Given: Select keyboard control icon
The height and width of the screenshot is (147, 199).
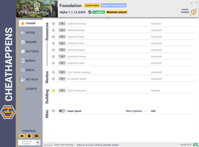Looking at the screenshot, I should (37, 136).
